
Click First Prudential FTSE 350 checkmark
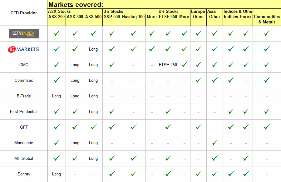tap(168, 111)
